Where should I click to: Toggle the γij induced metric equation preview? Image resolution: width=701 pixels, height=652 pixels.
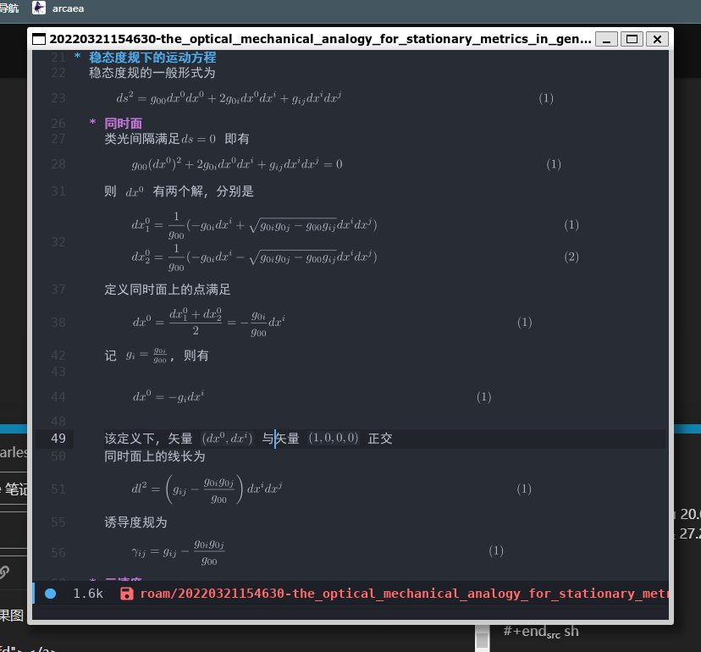click(x=178, y=551)
